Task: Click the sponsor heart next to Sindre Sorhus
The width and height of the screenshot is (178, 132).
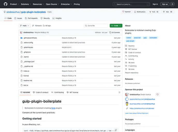Action: 157,94
